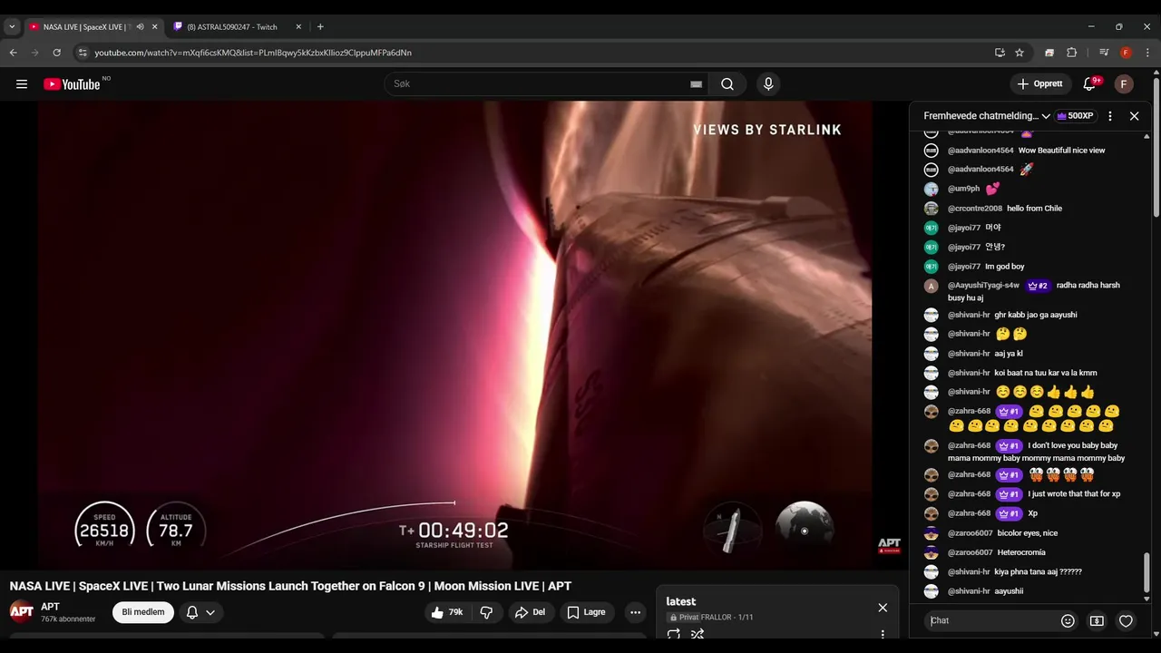Close the NASA LIVE browser tab
Screen dimensions: 1161x653
pyautogui.click(x=154, y=27)
